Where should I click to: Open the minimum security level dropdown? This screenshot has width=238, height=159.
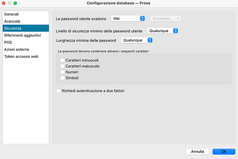click(x=163, y=31)
